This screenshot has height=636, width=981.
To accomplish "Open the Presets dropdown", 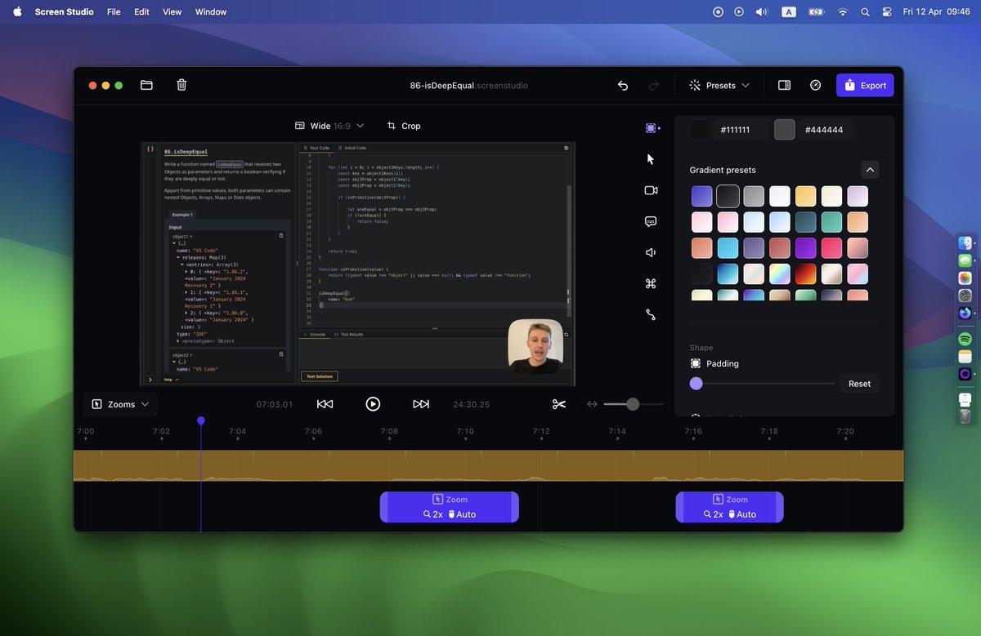I will (x=719, y=85).
